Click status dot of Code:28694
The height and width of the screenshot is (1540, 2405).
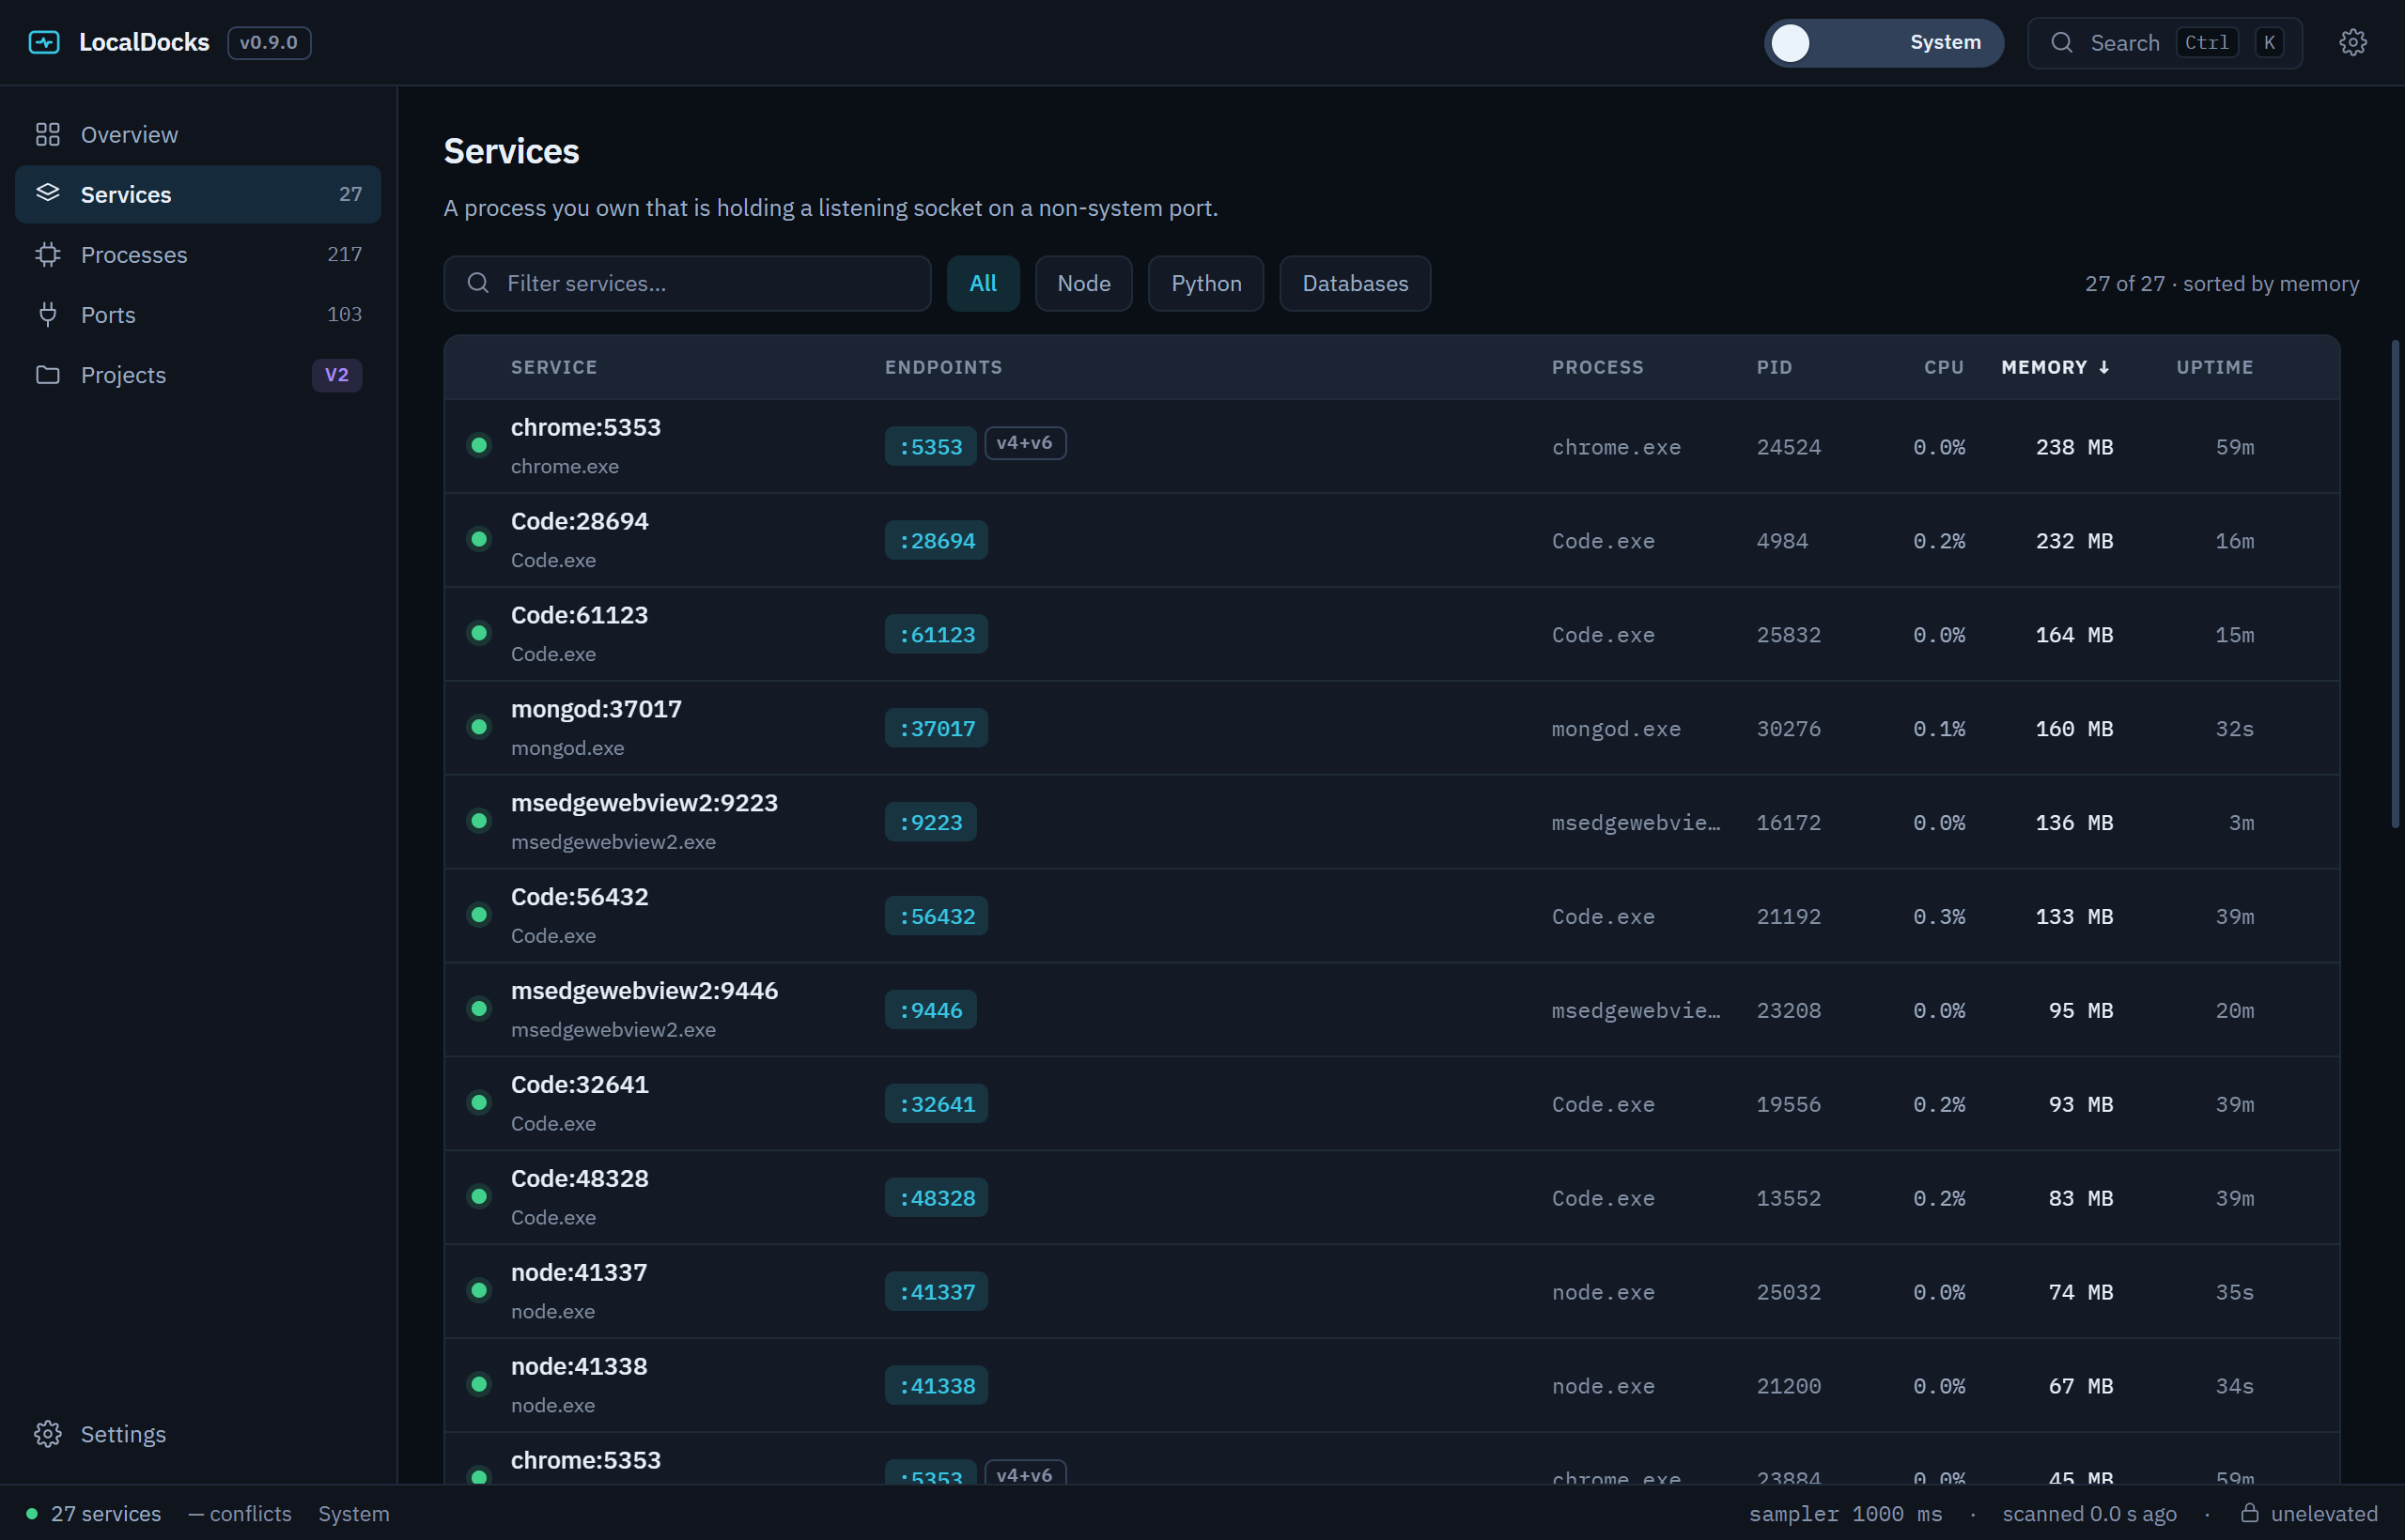pos(479,539)
